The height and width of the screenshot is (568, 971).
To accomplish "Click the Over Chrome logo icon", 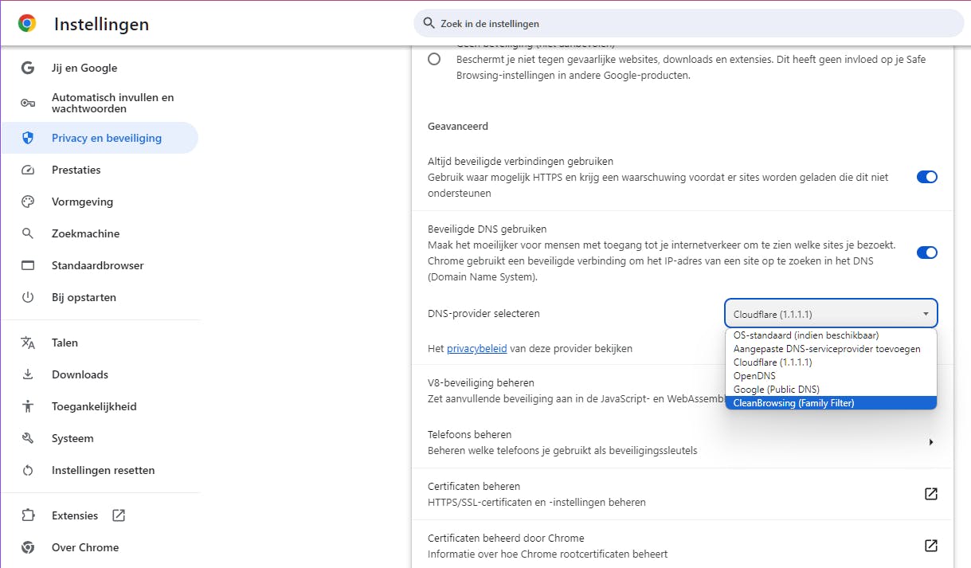I will pos(28,547).
